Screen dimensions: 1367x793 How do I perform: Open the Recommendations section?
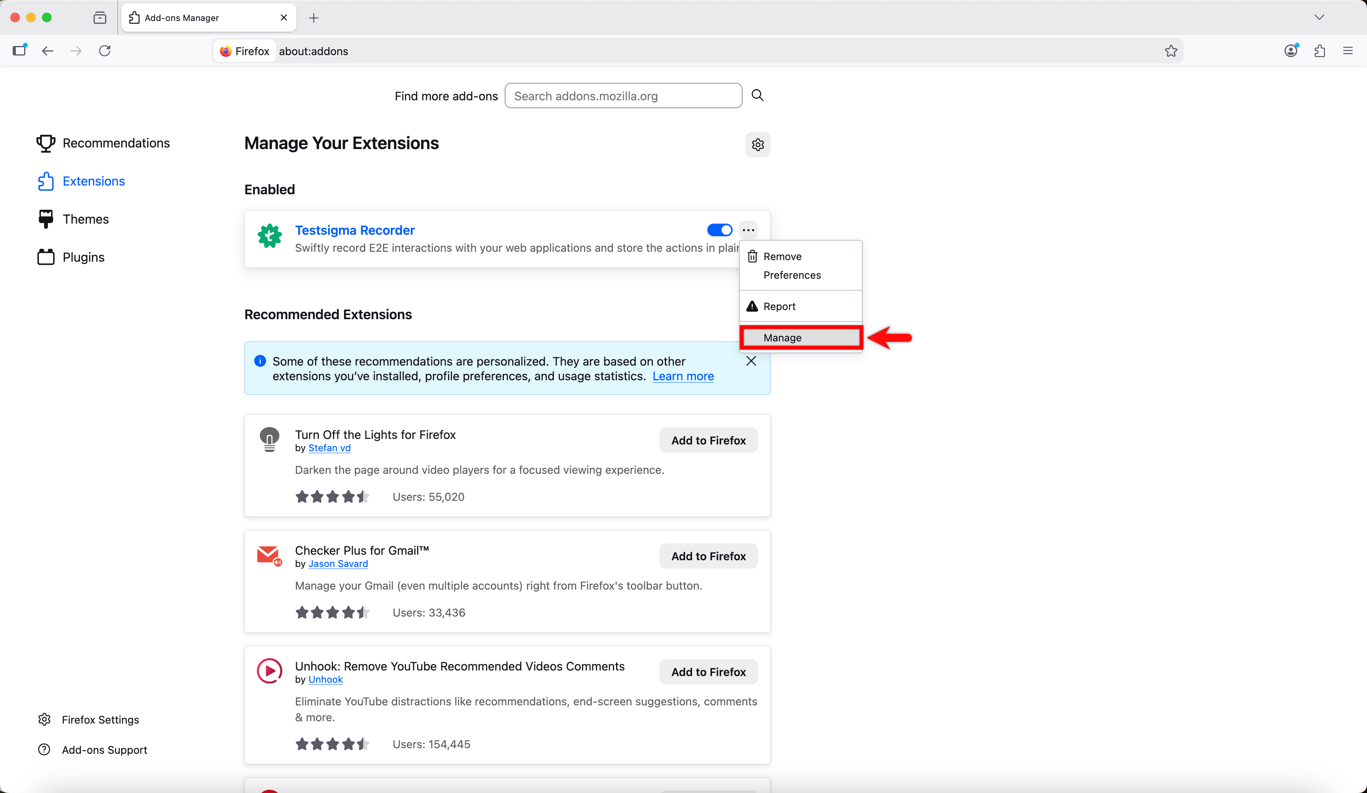pos(103,143)
